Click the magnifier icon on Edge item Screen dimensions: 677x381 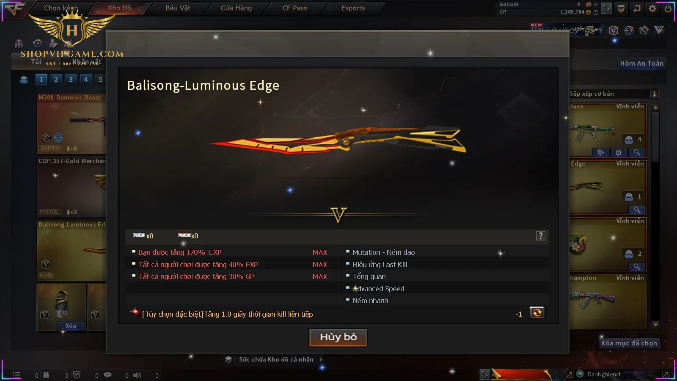[x=637, y=209]
